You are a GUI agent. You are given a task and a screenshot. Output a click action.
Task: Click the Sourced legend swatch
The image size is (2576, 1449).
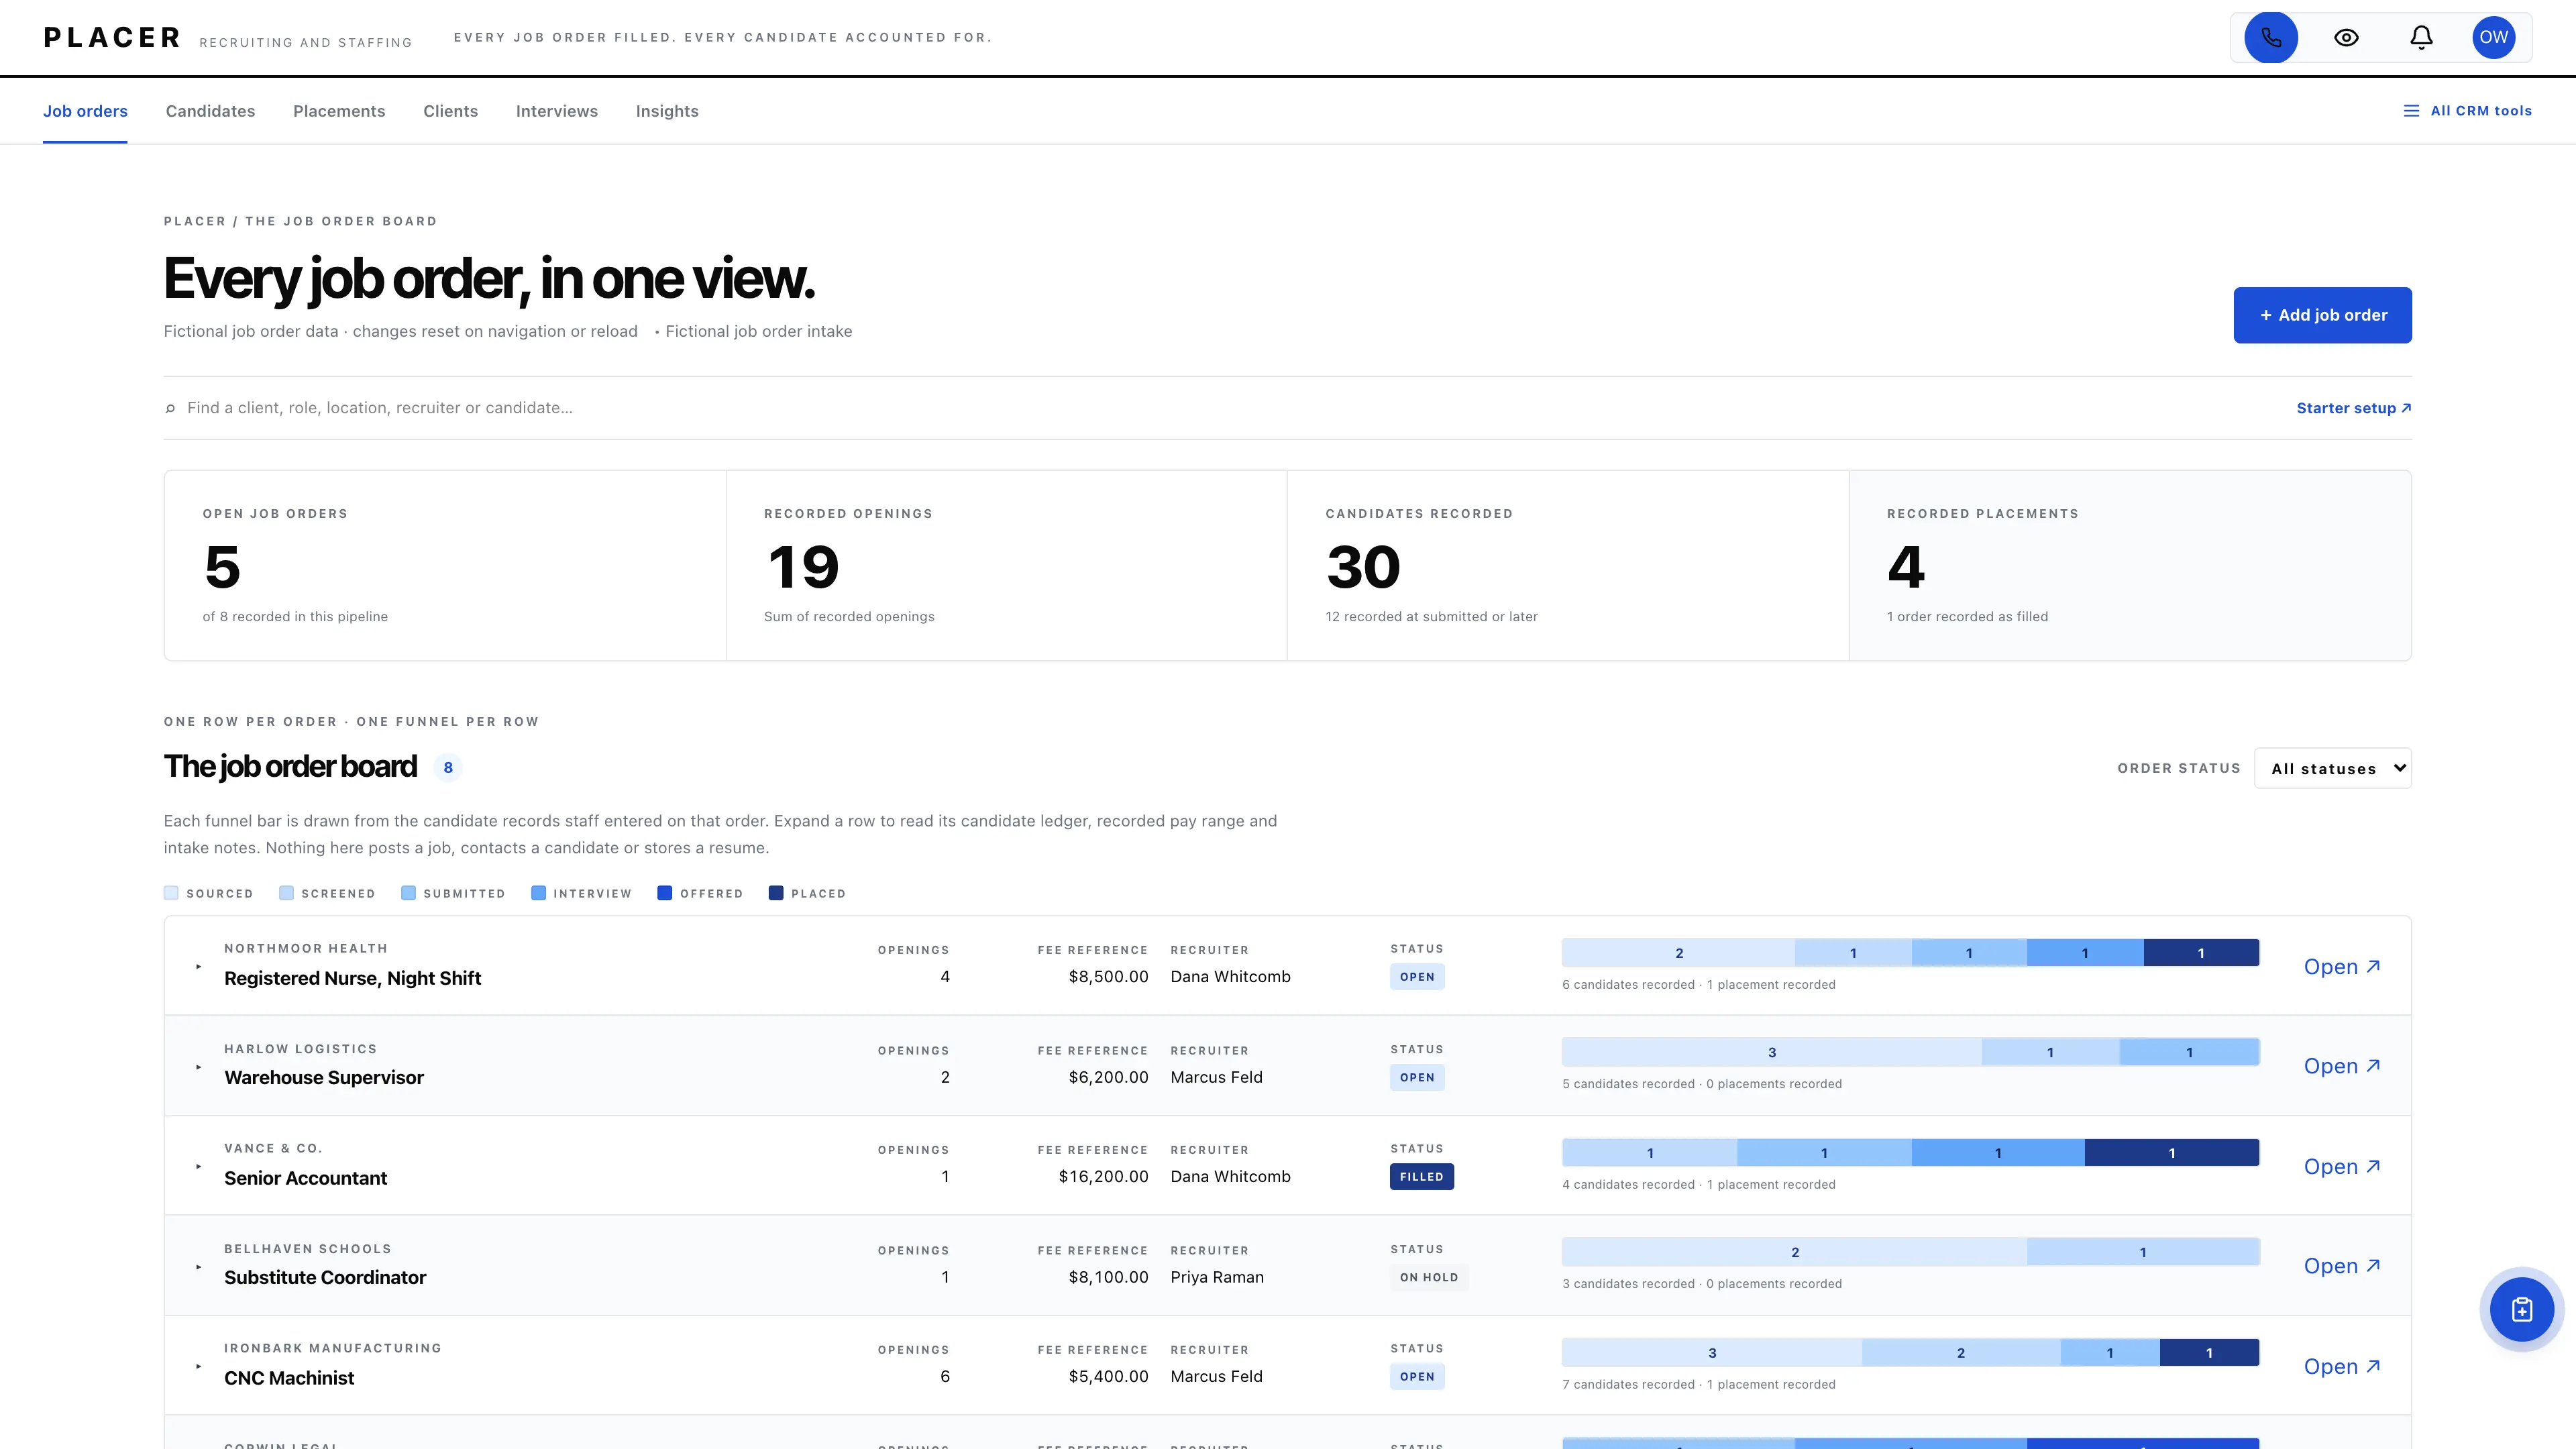click(171, 893)
